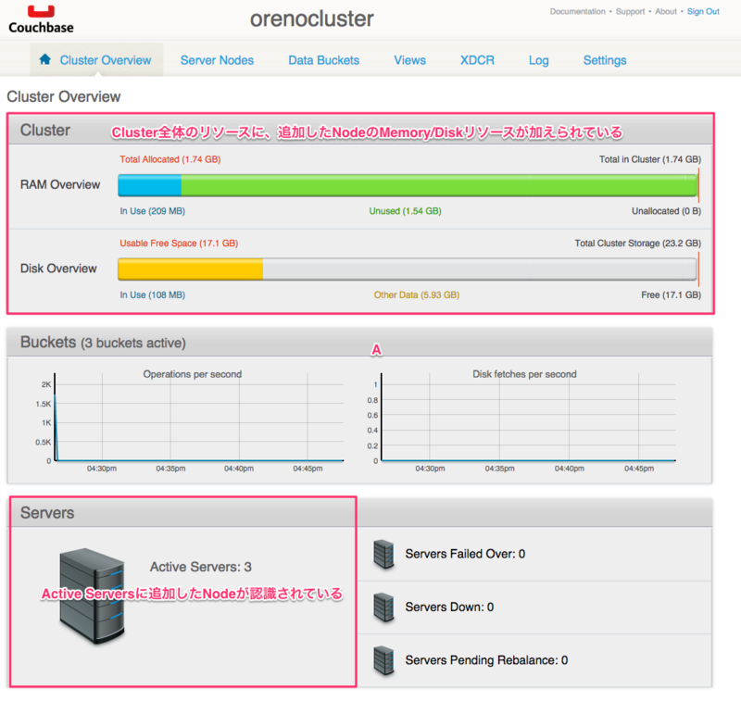Image resolution: width=741 pixels, height=701 pixels.
Task: Click the Cluster section heading
Action: coord(44,130)
